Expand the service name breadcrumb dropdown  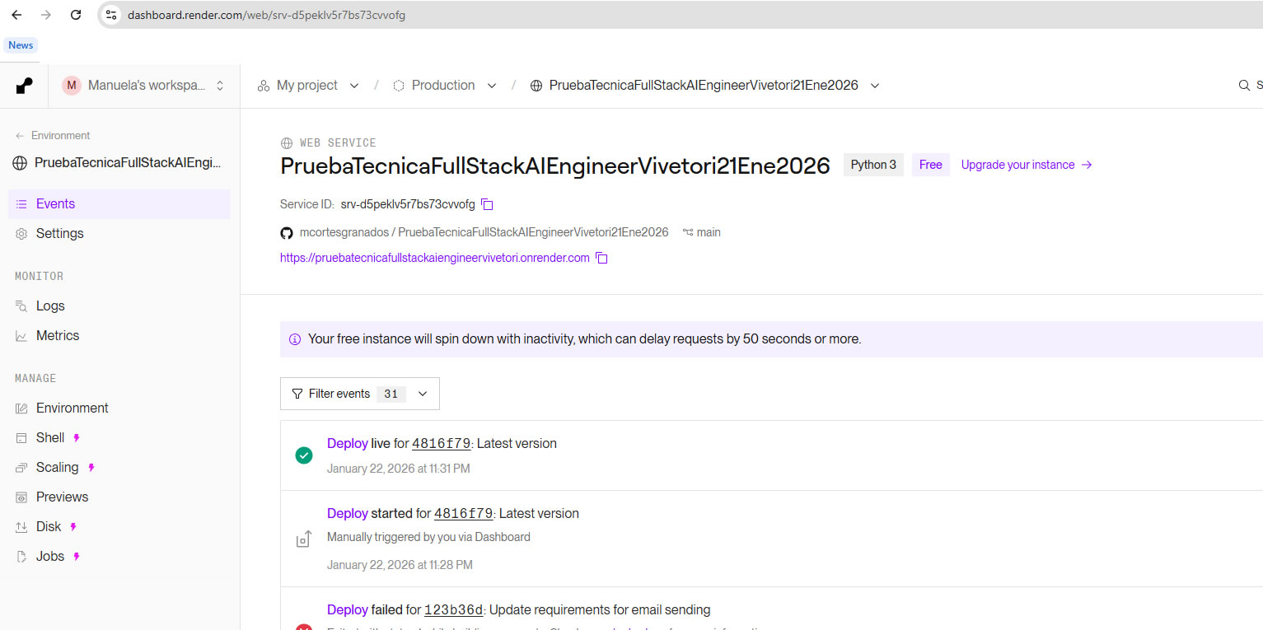coord(875,86)
